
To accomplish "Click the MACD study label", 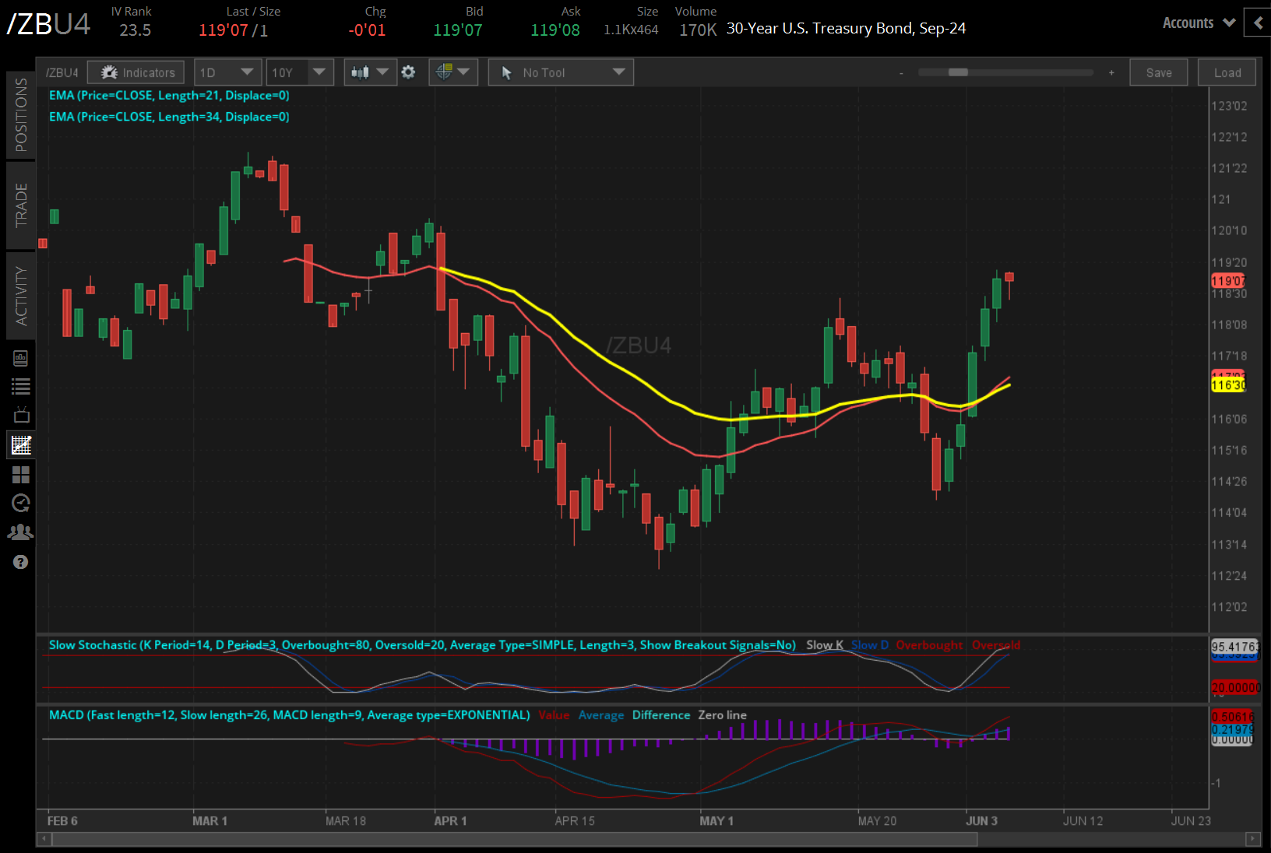I will click(x=289, y=715).
